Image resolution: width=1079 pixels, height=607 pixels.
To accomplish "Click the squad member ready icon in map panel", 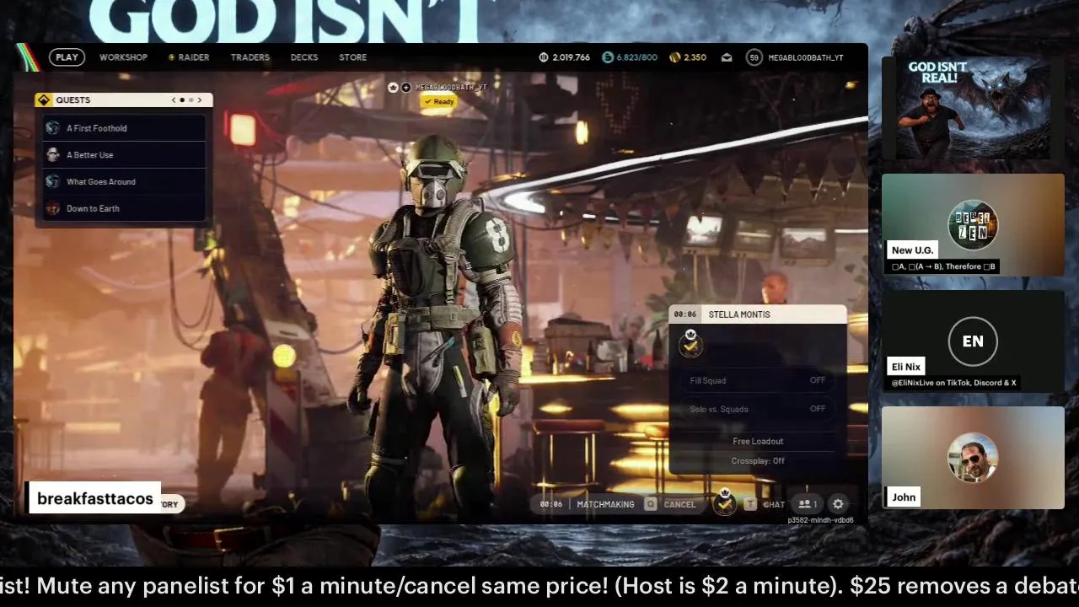I will (691, 343).
